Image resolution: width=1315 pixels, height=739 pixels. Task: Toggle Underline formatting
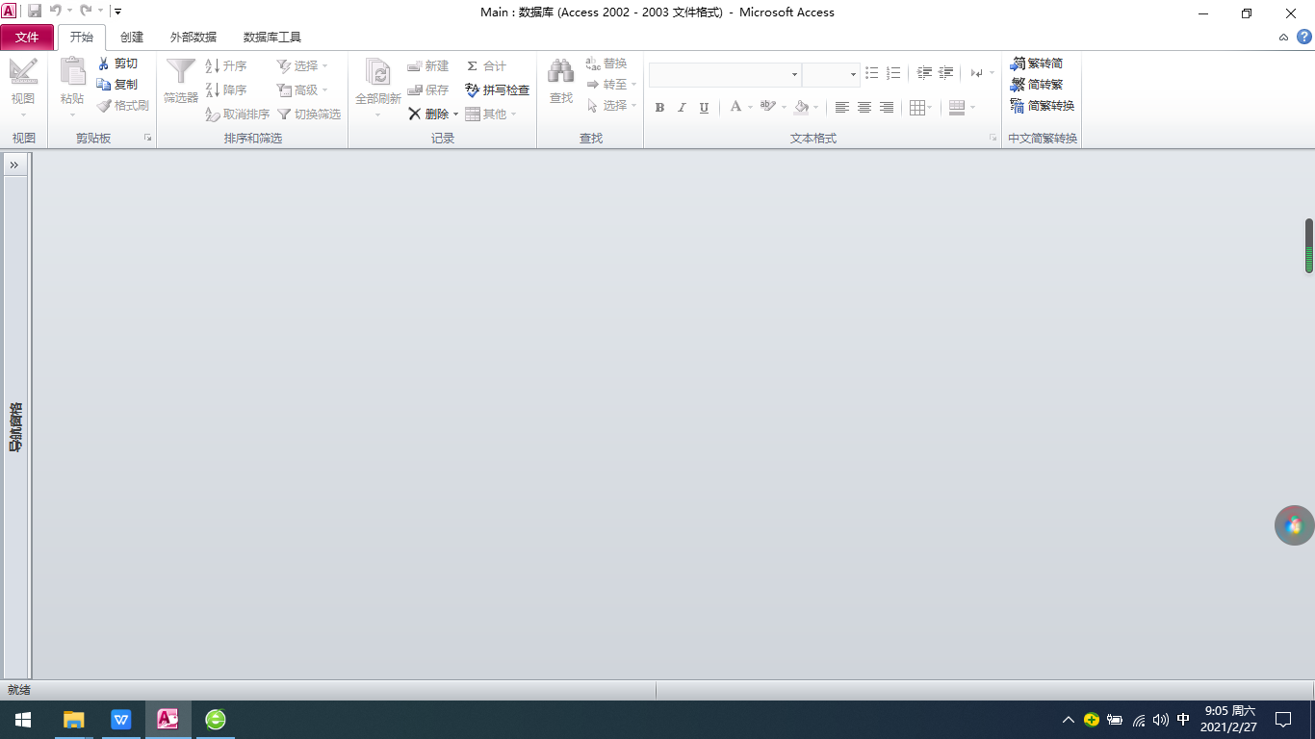(704, 108)
